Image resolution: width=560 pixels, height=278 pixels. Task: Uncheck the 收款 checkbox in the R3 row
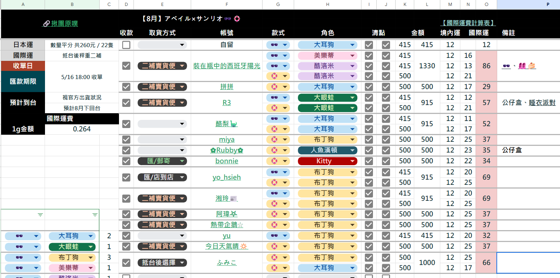tap(126, 103)
